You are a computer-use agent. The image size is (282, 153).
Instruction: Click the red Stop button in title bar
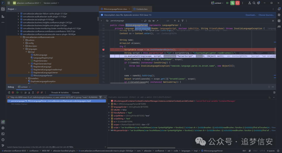(237, 3)
